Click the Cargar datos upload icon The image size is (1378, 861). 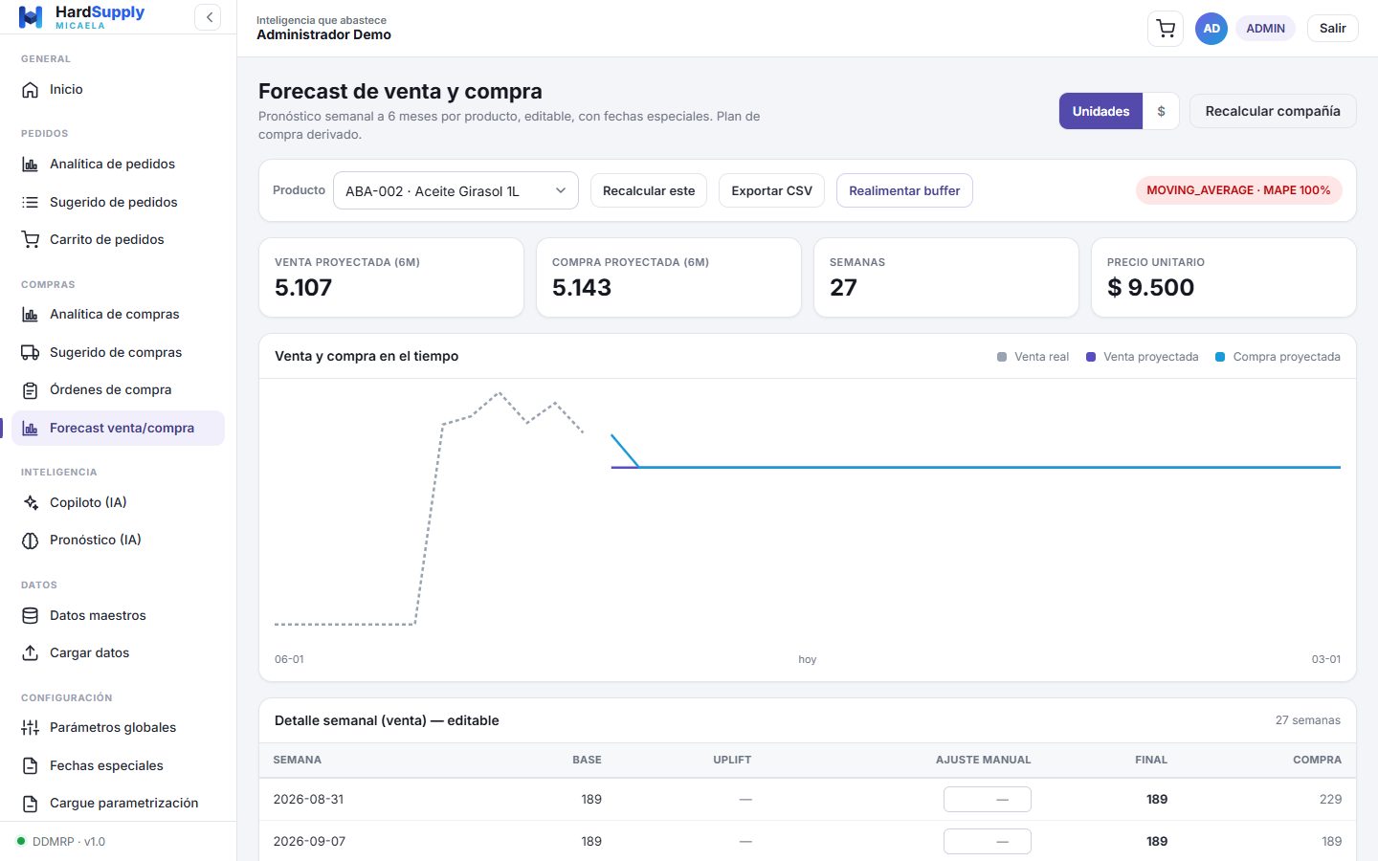click(x=31, y=653)
